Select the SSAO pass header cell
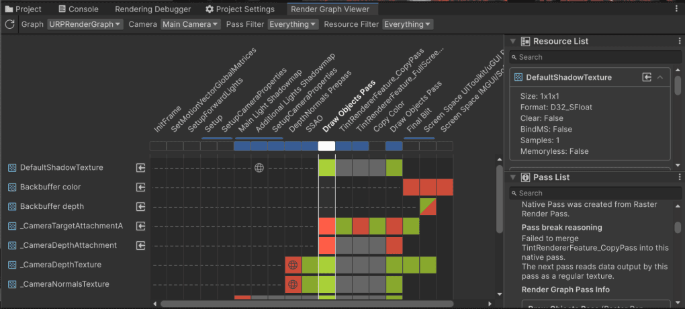The image size is (685, 309). 310,146
